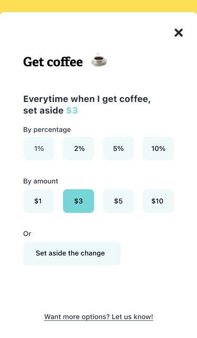The height and width of the screenshot is (338, 197).
Task: Choose Set aside the change
Action: click(72, 253)
